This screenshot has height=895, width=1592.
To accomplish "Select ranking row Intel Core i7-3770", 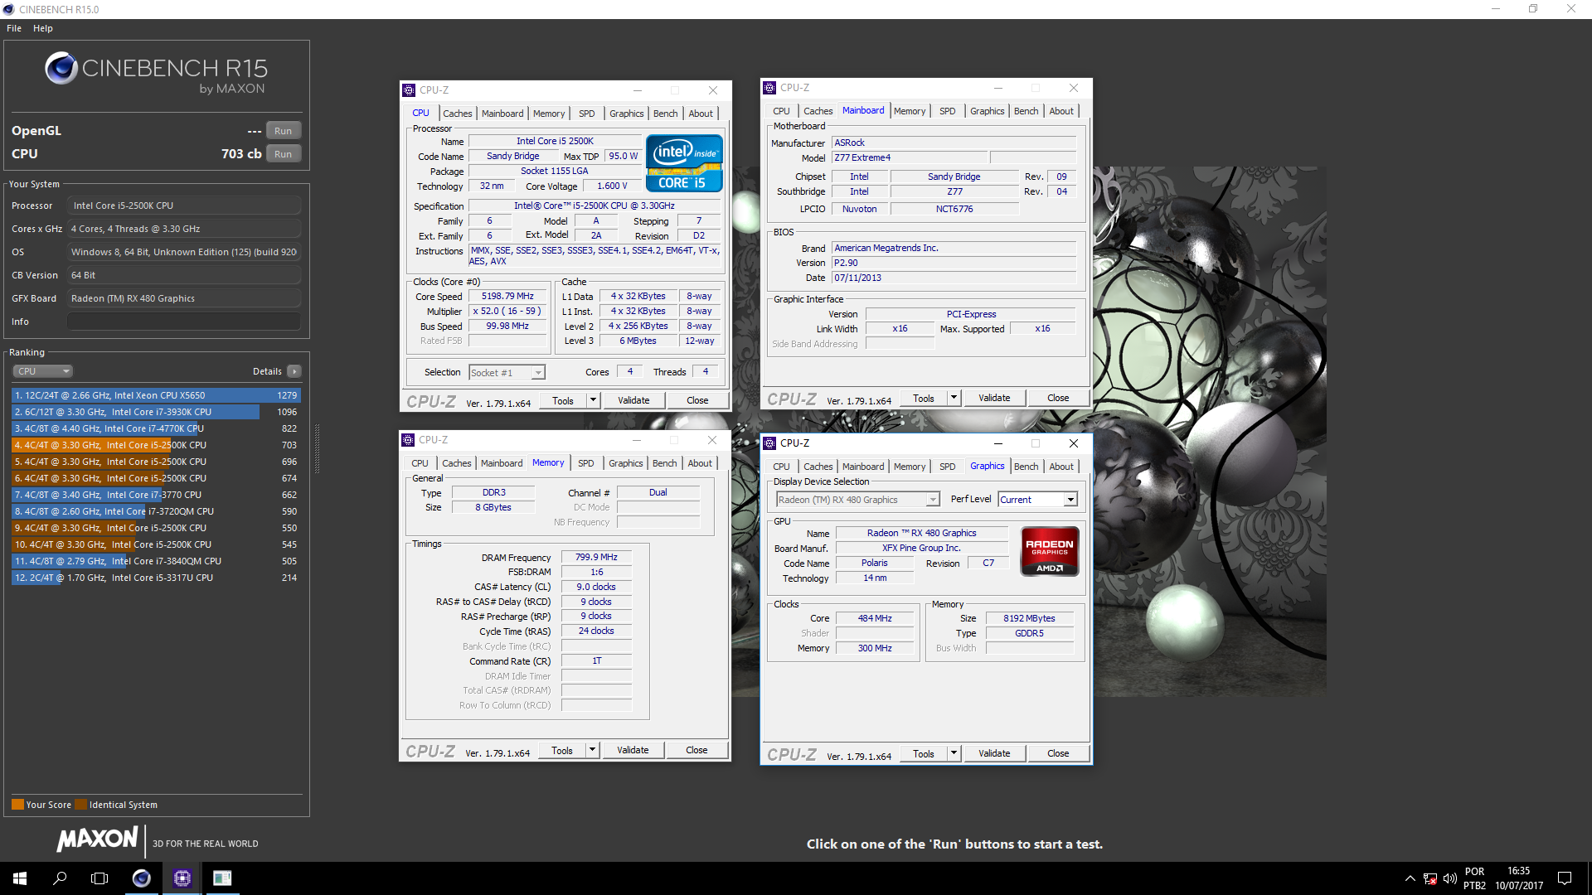I will [156, 495].
